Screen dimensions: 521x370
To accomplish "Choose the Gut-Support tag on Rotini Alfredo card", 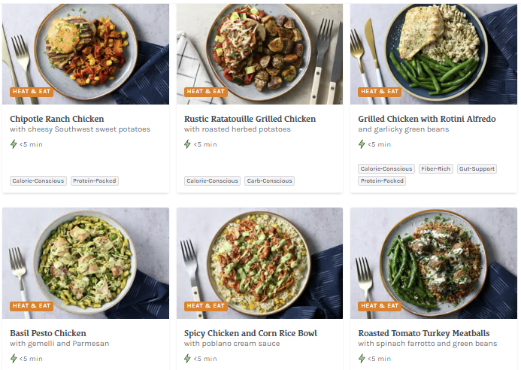I will point(477,169).
